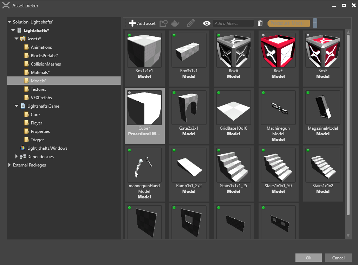358x265 pixels.
Task: Click the trash can clear filters icon
Action: tap(260, 23)
